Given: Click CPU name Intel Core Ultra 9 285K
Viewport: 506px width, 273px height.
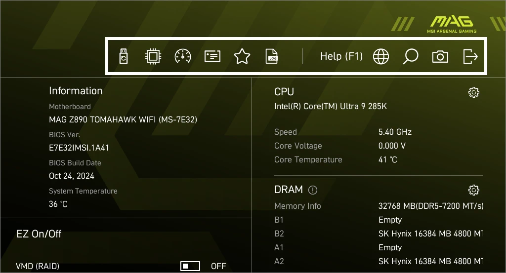Looking at the screenshot, I should (331, 106).
